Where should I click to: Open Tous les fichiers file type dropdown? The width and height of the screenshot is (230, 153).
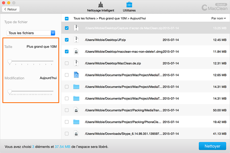[31, 33]
